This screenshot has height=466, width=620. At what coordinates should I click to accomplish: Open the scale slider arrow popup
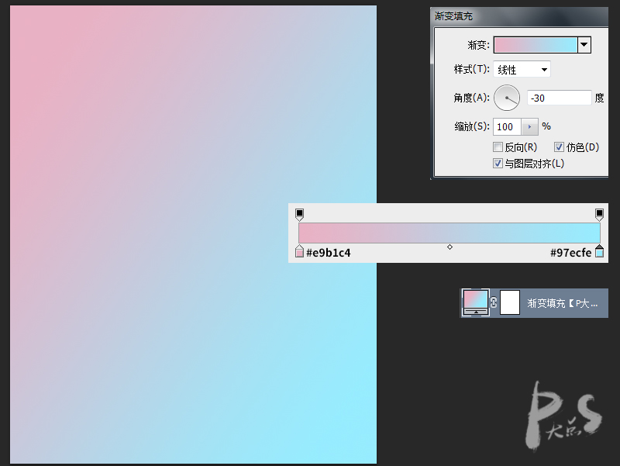point(530,126)
